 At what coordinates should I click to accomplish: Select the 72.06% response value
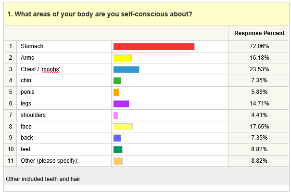(x=259, y=46)
